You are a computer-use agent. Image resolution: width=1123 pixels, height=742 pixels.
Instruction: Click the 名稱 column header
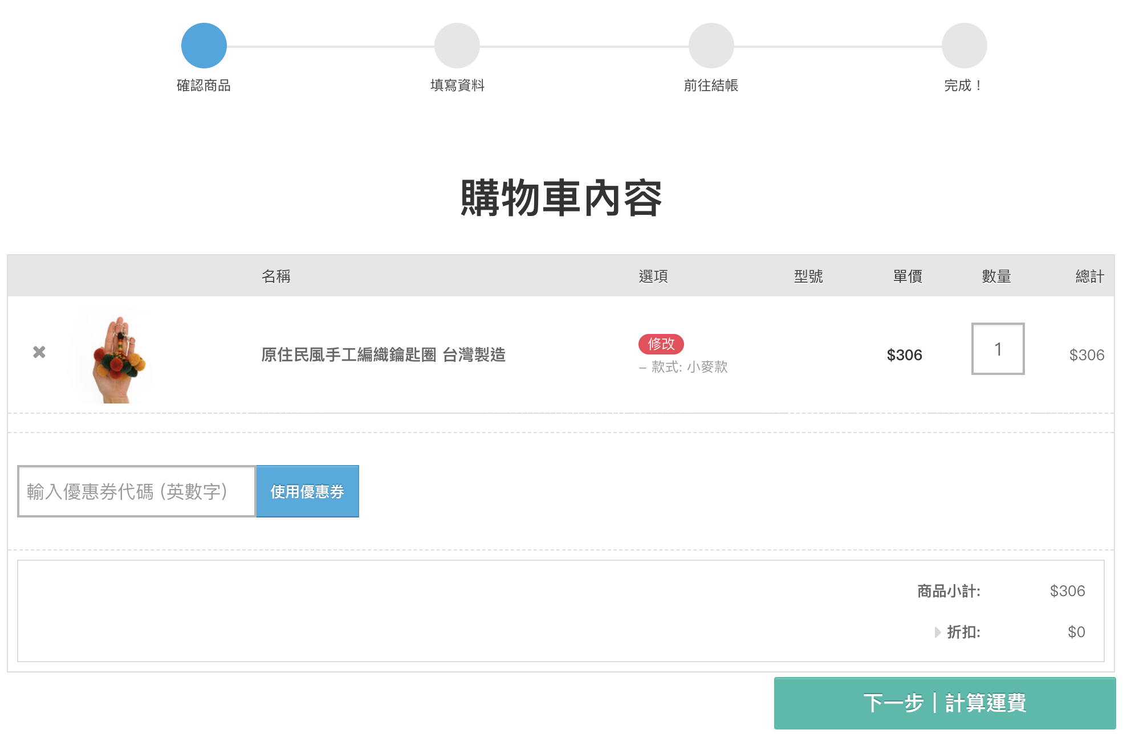click(276, 276)
